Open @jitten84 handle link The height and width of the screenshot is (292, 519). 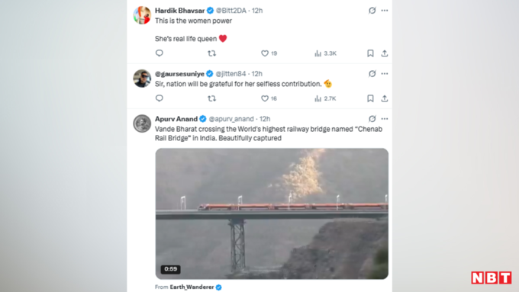click(x=230, y=74)
